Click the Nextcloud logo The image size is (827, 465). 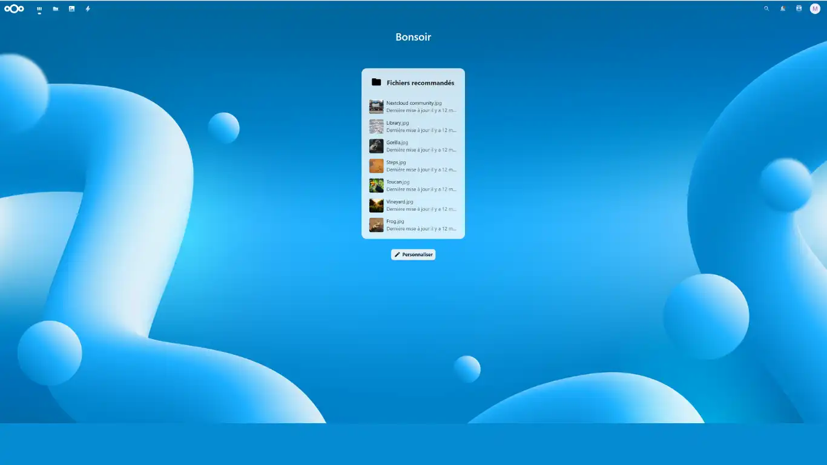pos(14,8)
